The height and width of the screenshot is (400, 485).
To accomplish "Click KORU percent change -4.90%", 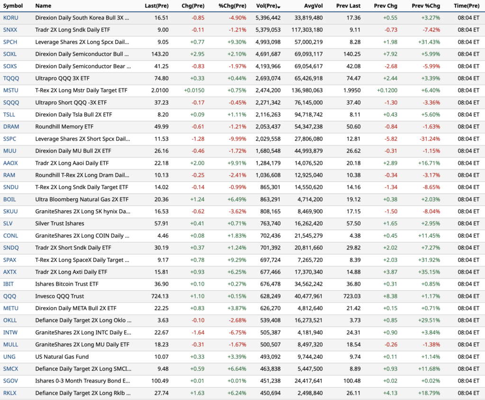I will pyautogui.click(x=238, y=18).
